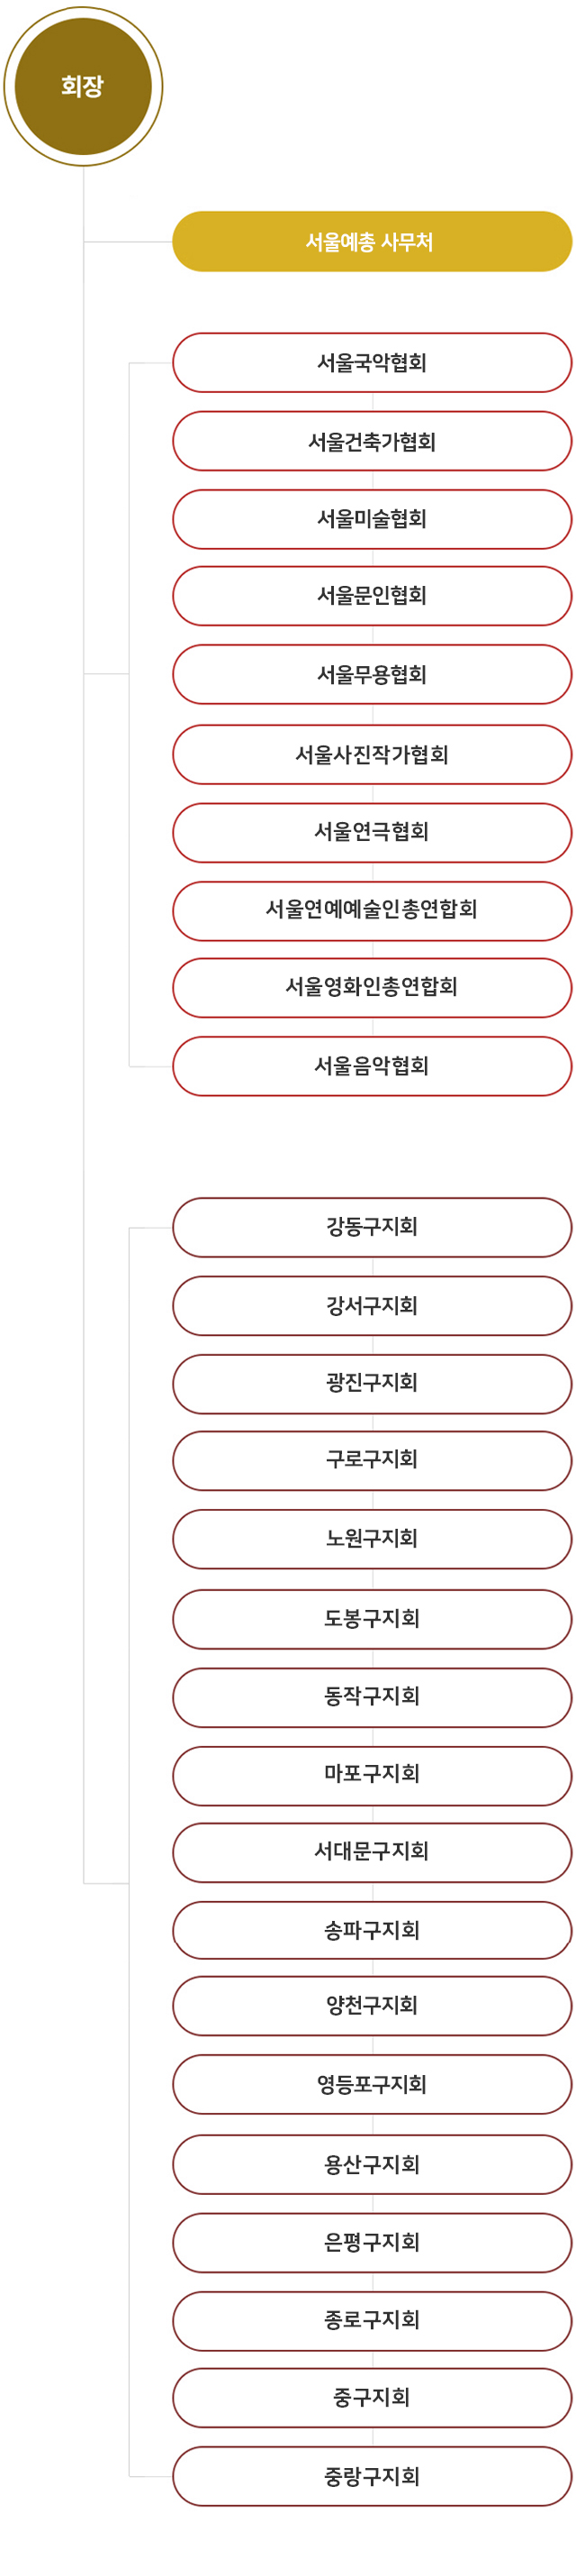Open 서울연예예술인총연합회 box
The image size is (576, 2569).
pos(372,910)
